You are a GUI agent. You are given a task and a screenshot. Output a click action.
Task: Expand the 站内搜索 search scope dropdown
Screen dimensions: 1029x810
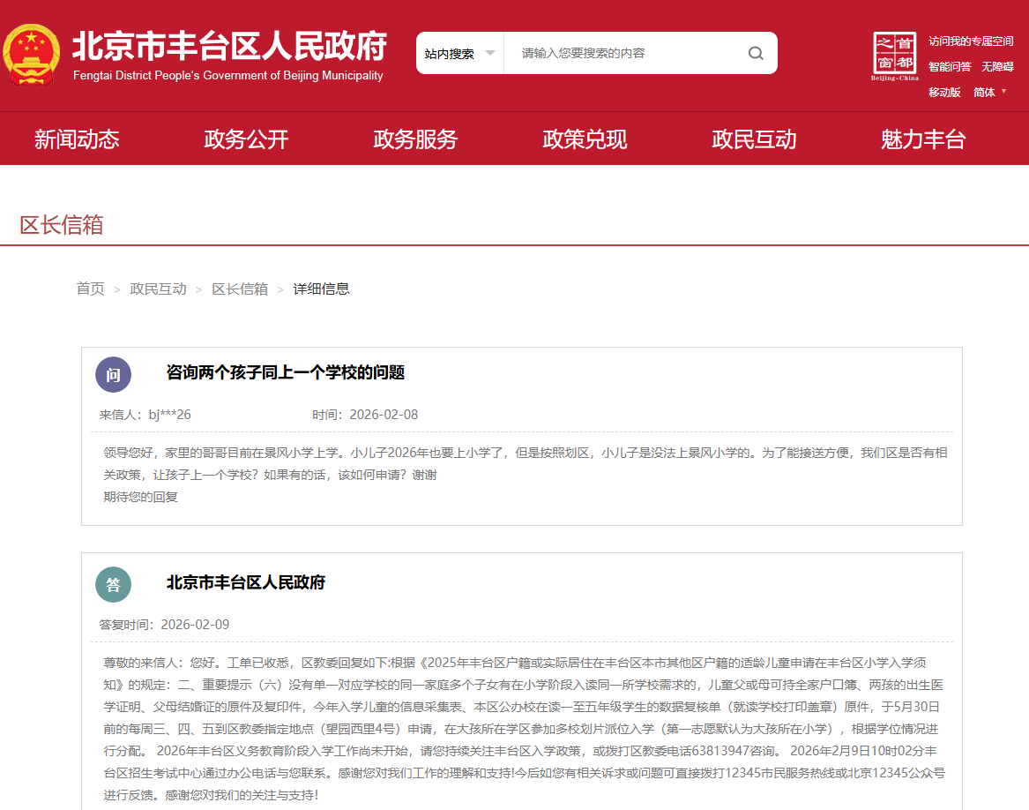pyautogui.click(x=459, y=53)
